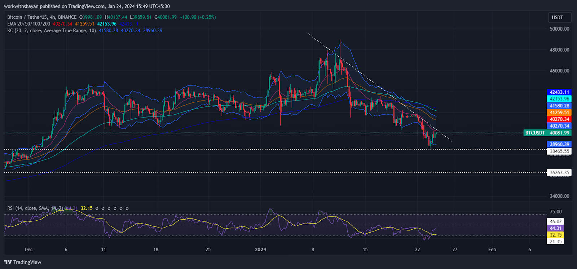Select the Bitcoin / TetherUS symbol legend title

point(42,17)
